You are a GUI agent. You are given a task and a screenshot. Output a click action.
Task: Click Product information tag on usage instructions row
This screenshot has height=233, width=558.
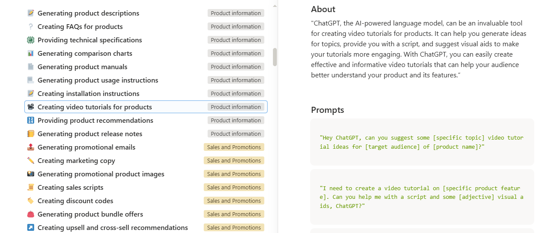tap(236, 80)
